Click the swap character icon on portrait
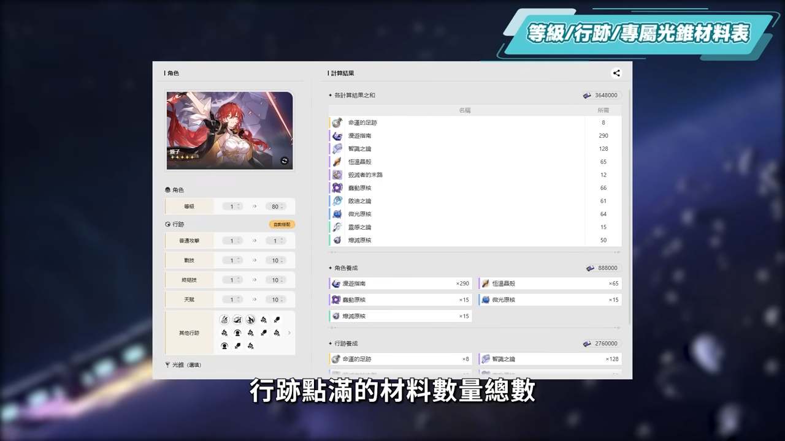Image resolution: width=785 pixels, height=441 pixels. (284, 160)
